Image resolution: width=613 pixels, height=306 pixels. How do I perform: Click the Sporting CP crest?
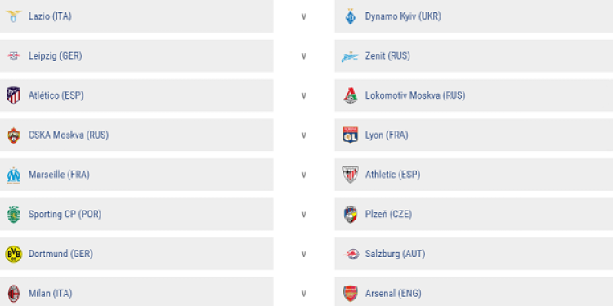coord(14,215)
